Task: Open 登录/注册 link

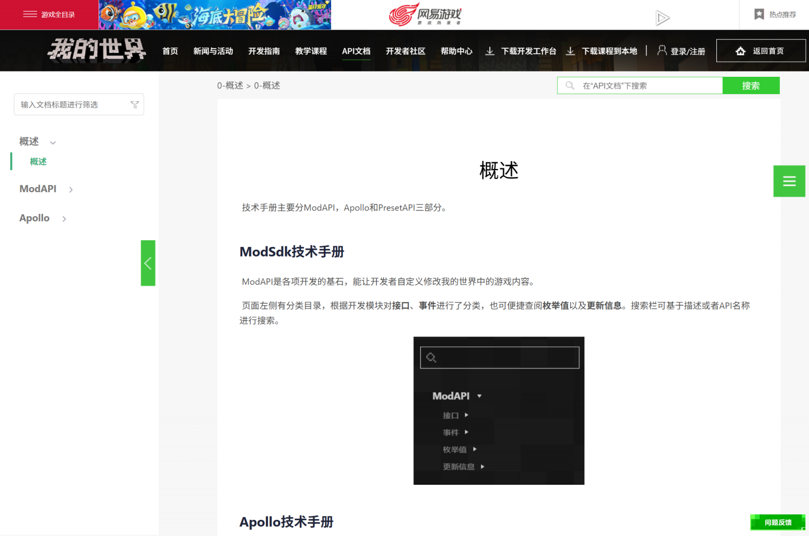Action: coord(688,51)
